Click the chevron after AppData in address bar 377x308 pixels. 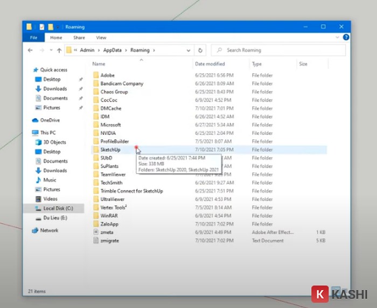(126, 51)
